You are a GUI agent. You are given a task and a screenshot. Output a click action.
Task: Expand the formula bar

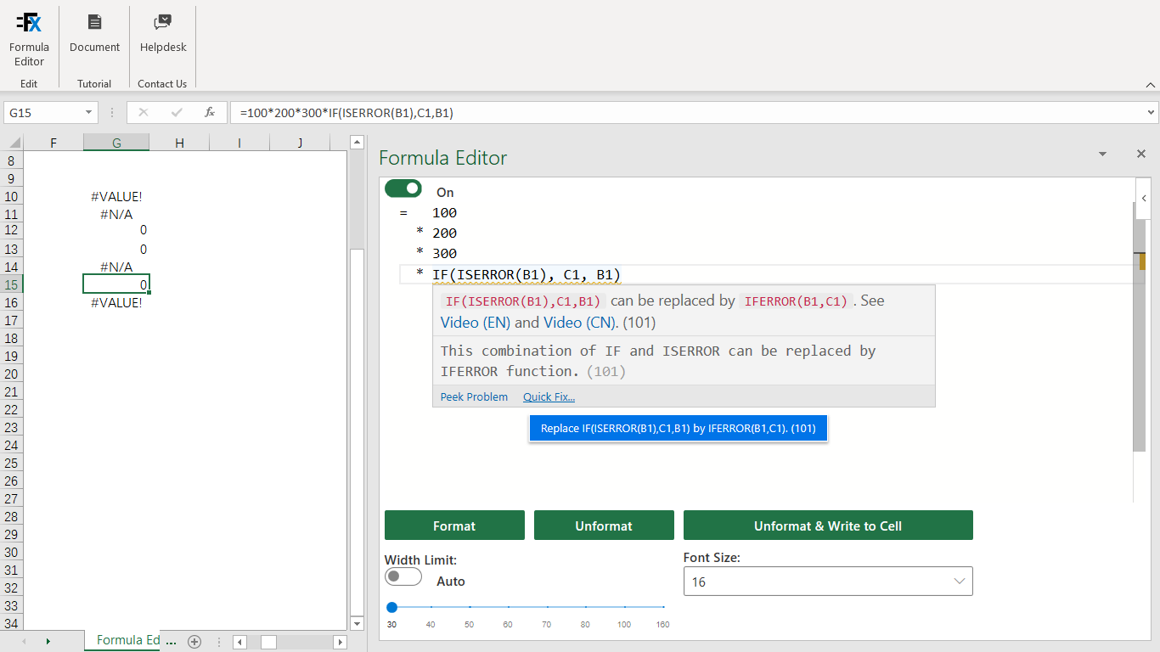[x=1151, y=112]
